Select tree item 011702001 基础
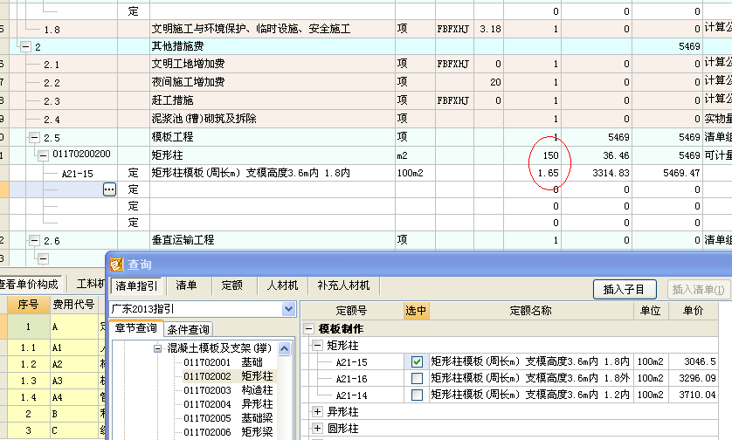Screen dimensions: 732x440 223,362
